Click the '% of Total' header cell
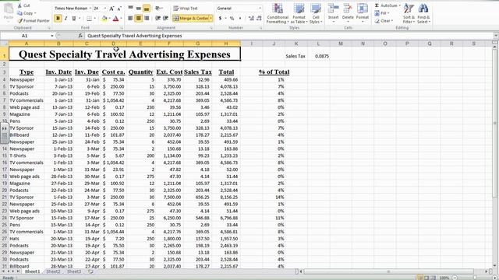 pyautogui.click(x=274, y=72)
